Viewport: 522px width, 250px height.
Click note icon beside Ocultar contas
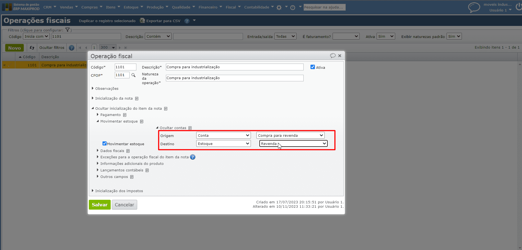pos(190,128)
